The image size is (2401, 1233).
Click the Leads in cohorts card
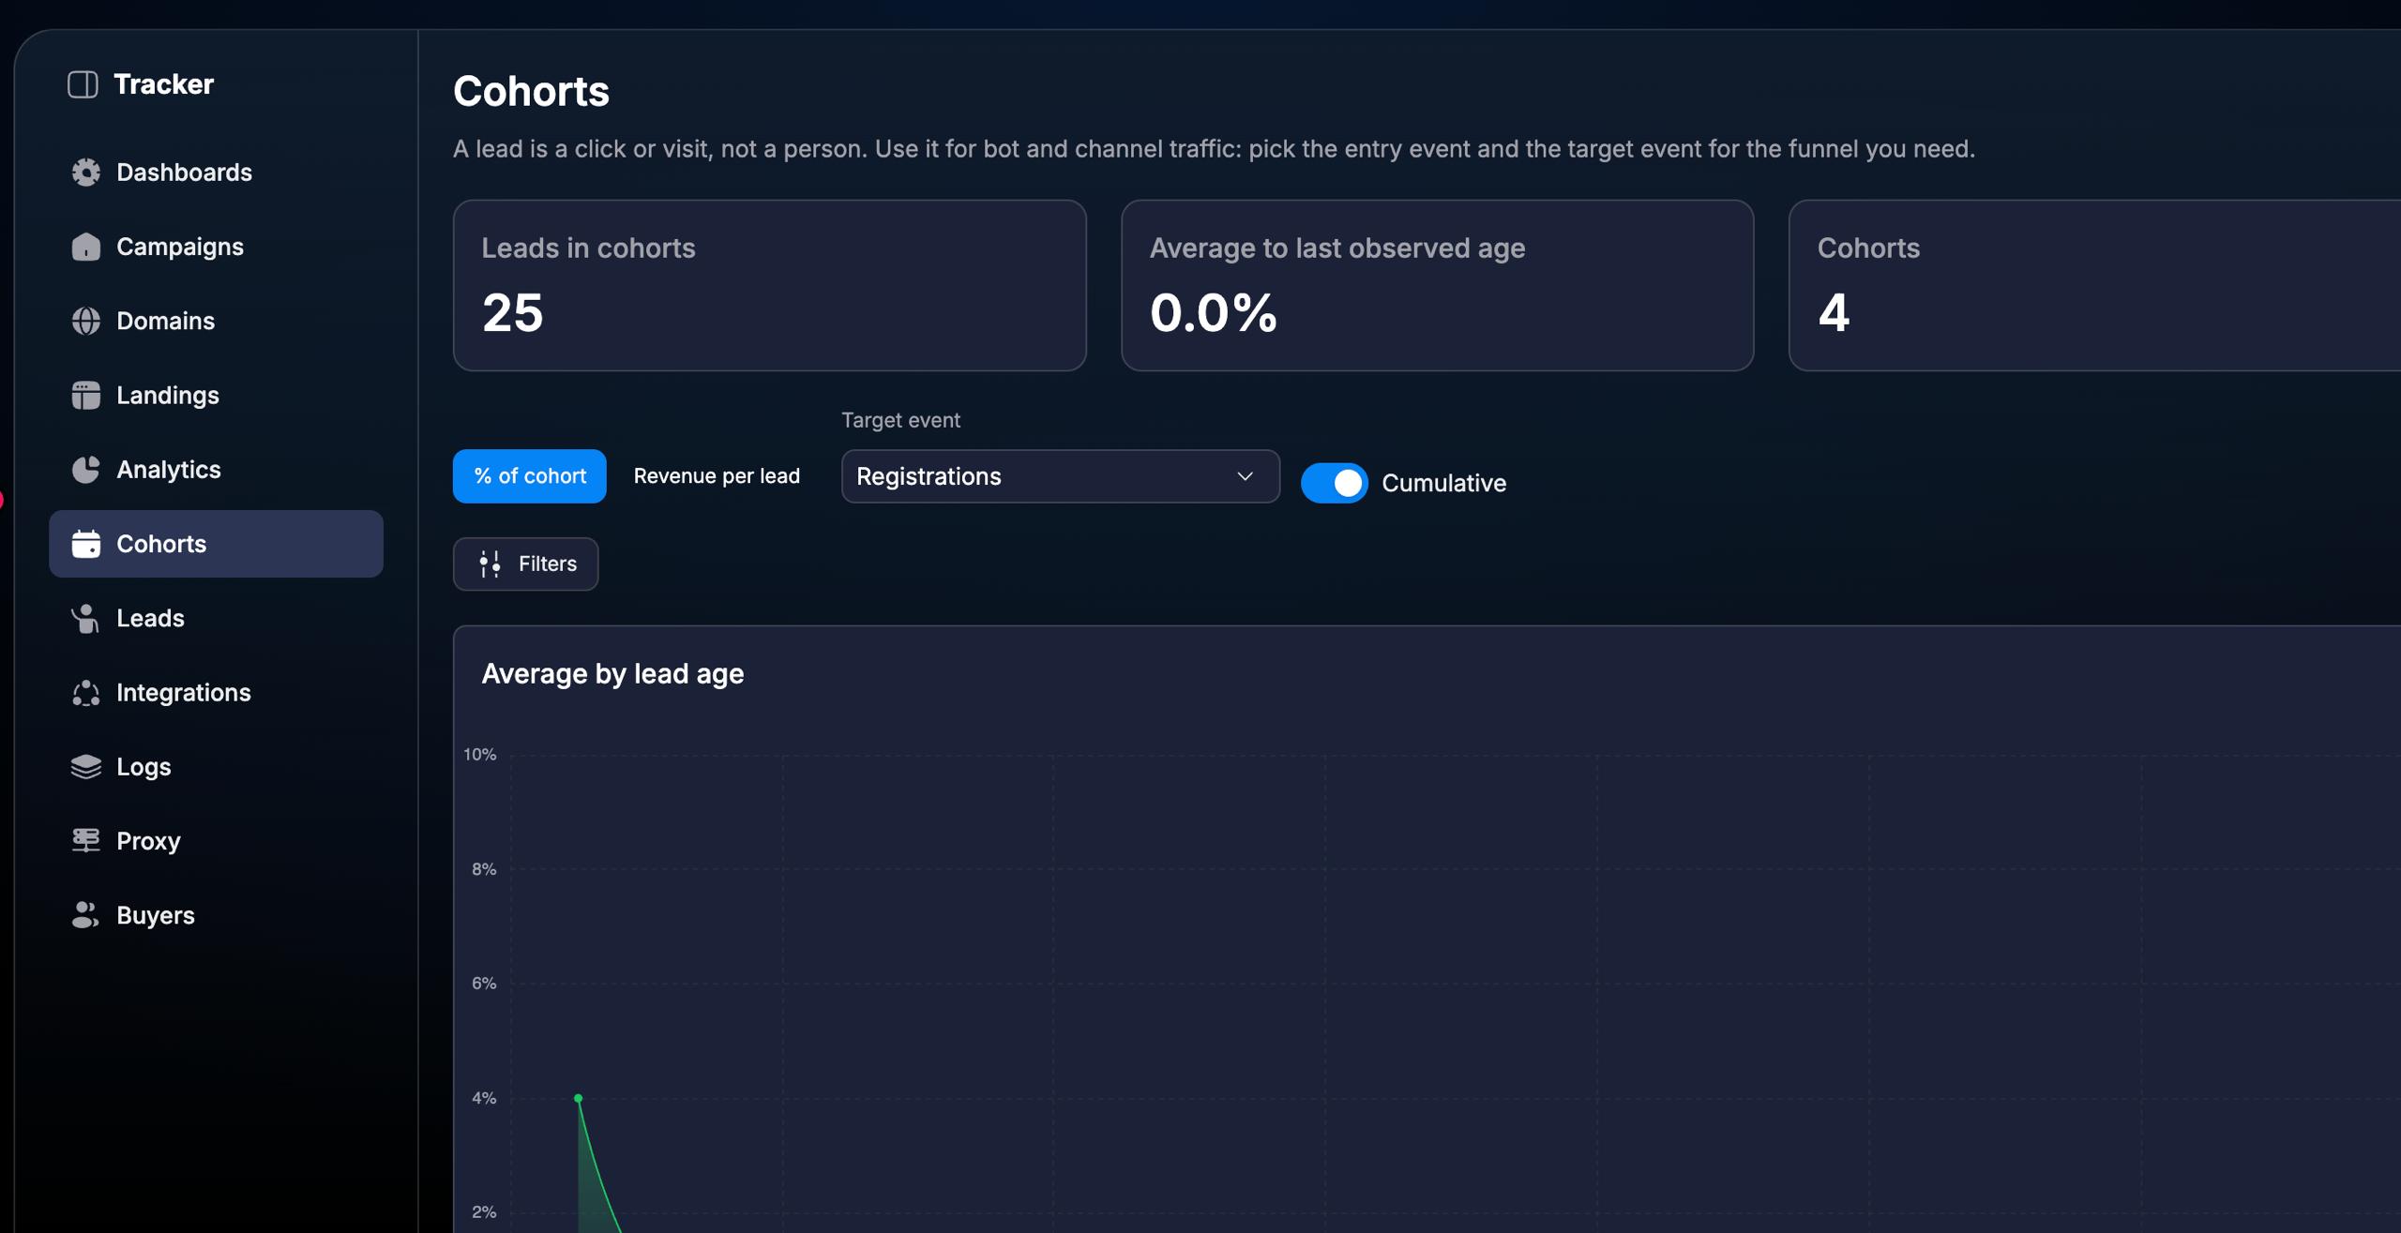coord(769,285)
